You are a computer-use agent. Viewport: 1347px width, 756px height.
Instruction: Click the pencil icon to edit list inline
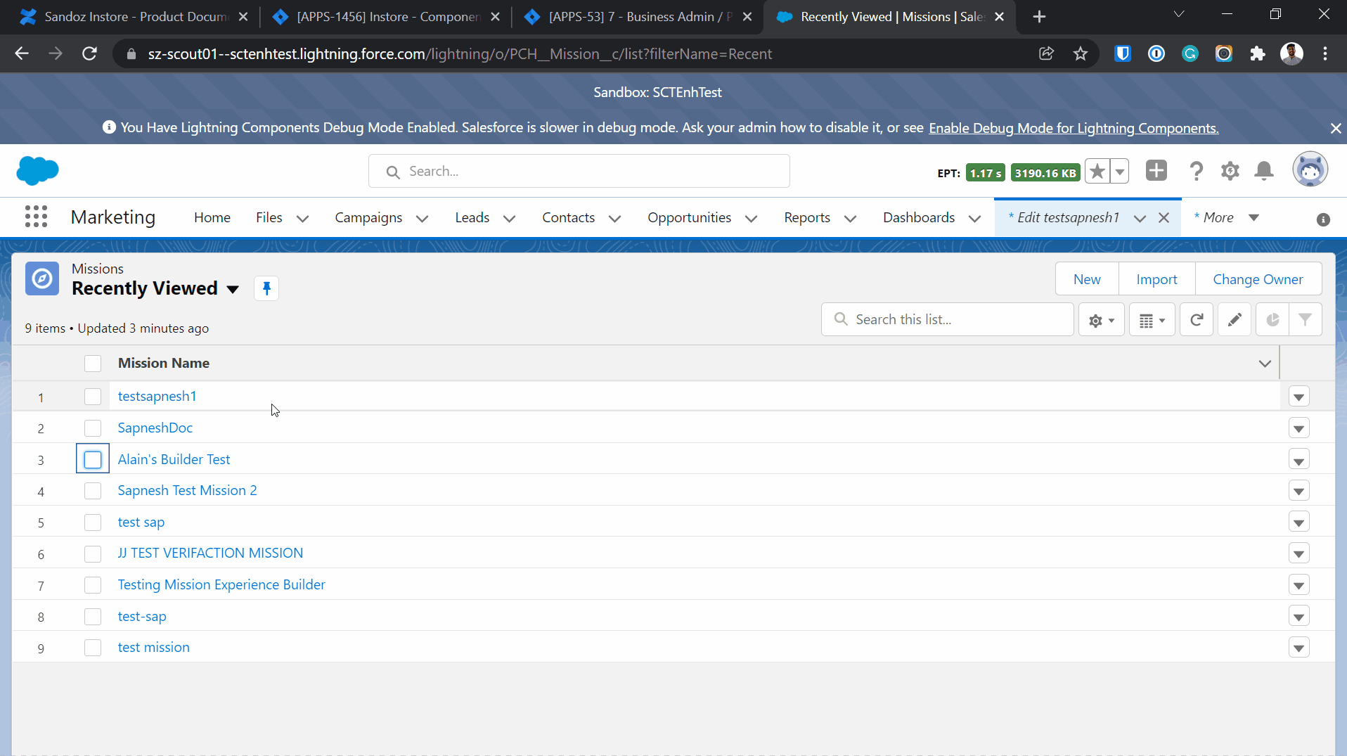1234,320
